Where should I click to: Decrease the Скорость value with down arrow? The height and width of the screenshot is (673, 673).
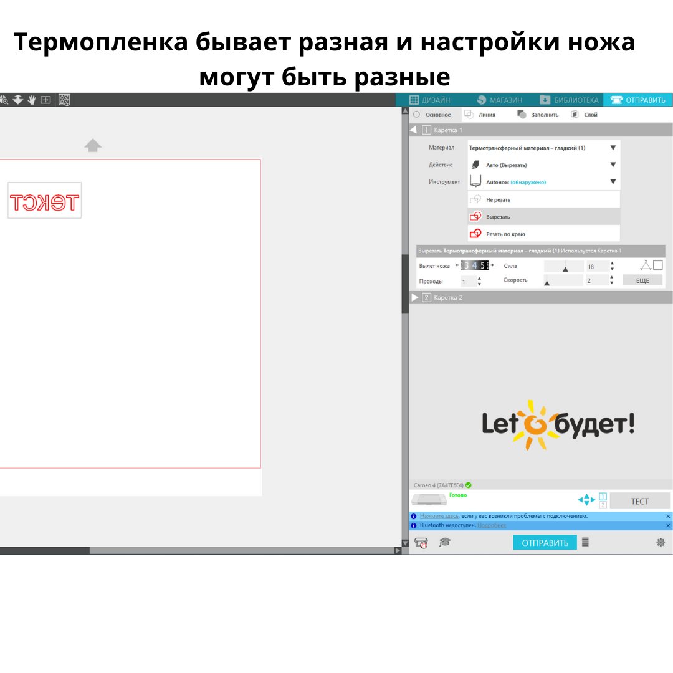point(612,284)
